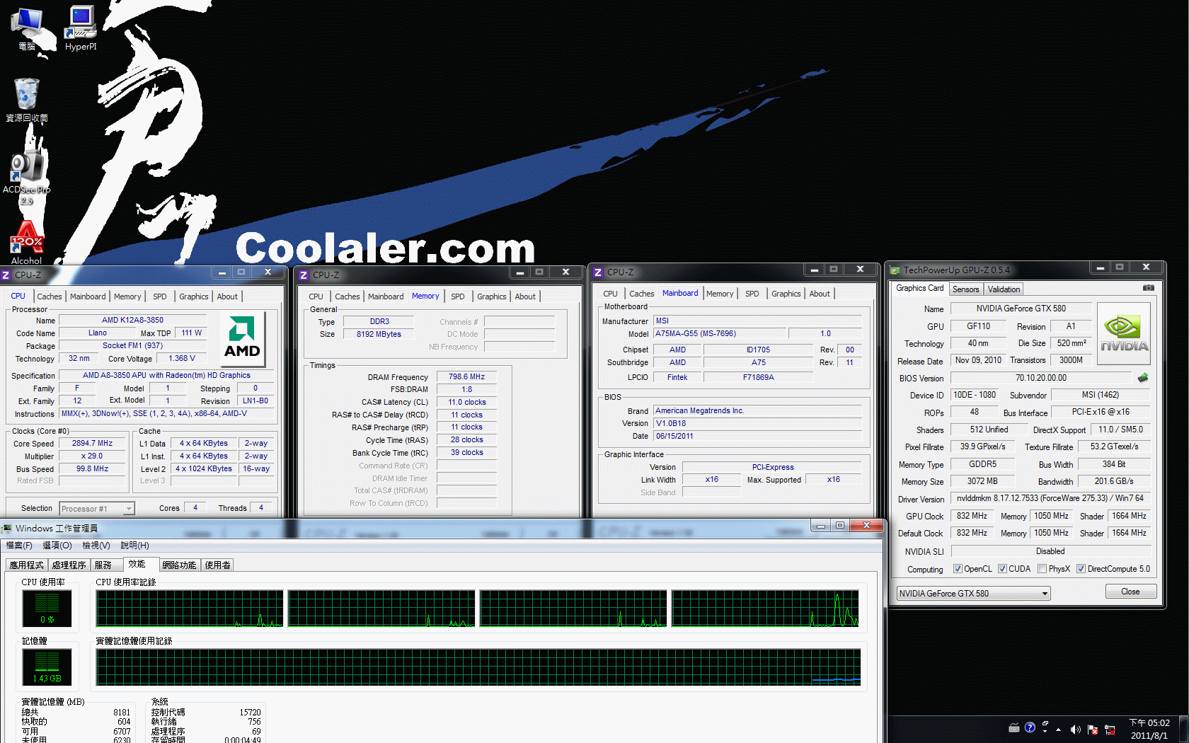Open the Computer desktop icon
The height and width of the screenshot is (743, 1189).
click(x=28, y=28)
